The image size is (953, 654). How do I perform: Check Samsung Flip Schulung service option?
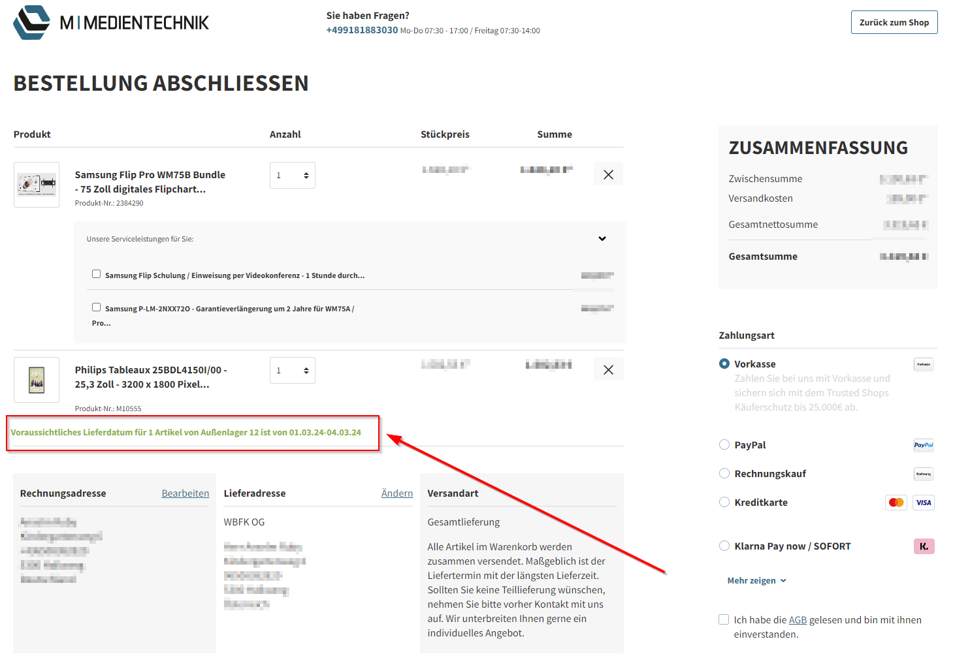click(97, 274)
